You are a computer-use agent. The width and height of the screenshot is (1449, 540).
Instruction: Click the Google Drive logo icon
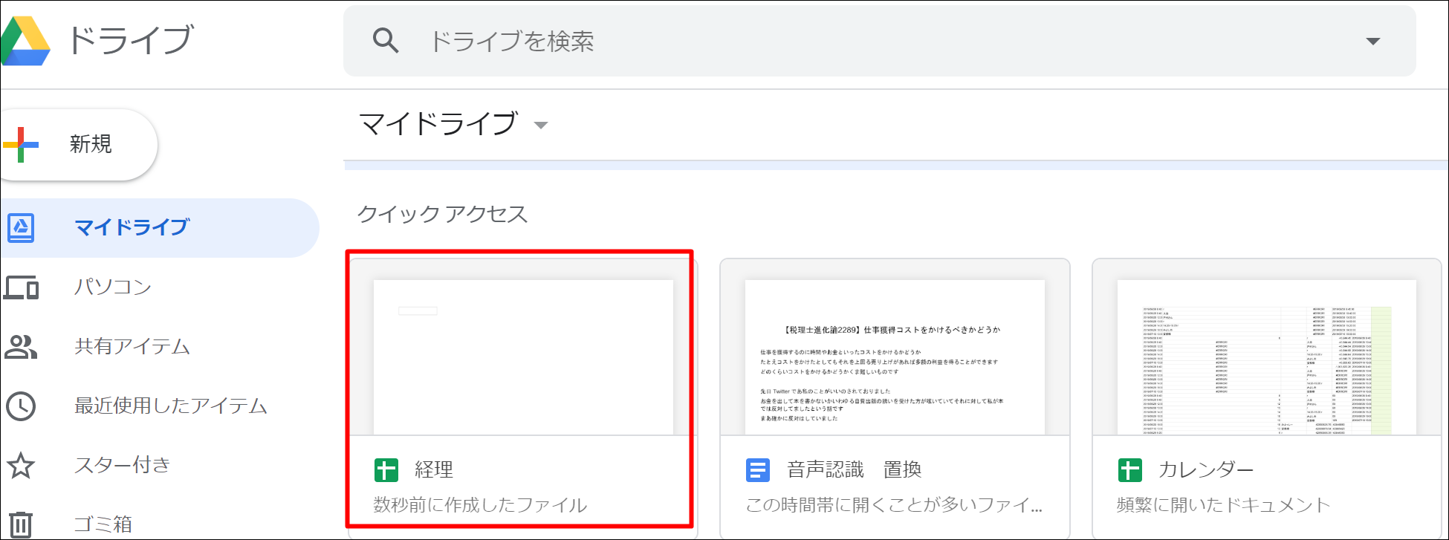25,41
